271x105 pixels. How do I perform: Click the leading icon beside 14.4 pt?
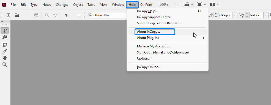211,15
